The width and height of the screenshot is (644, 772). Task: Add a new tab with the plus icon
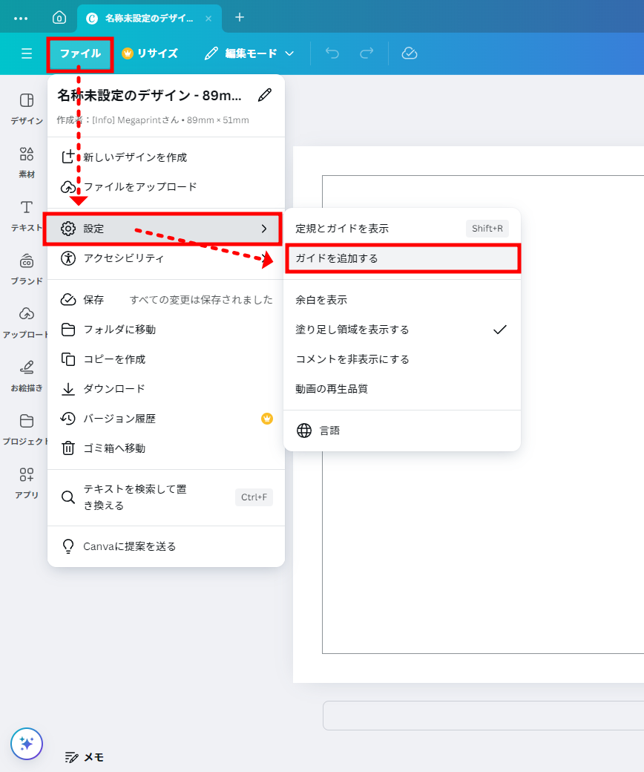(x=240, y=17)
